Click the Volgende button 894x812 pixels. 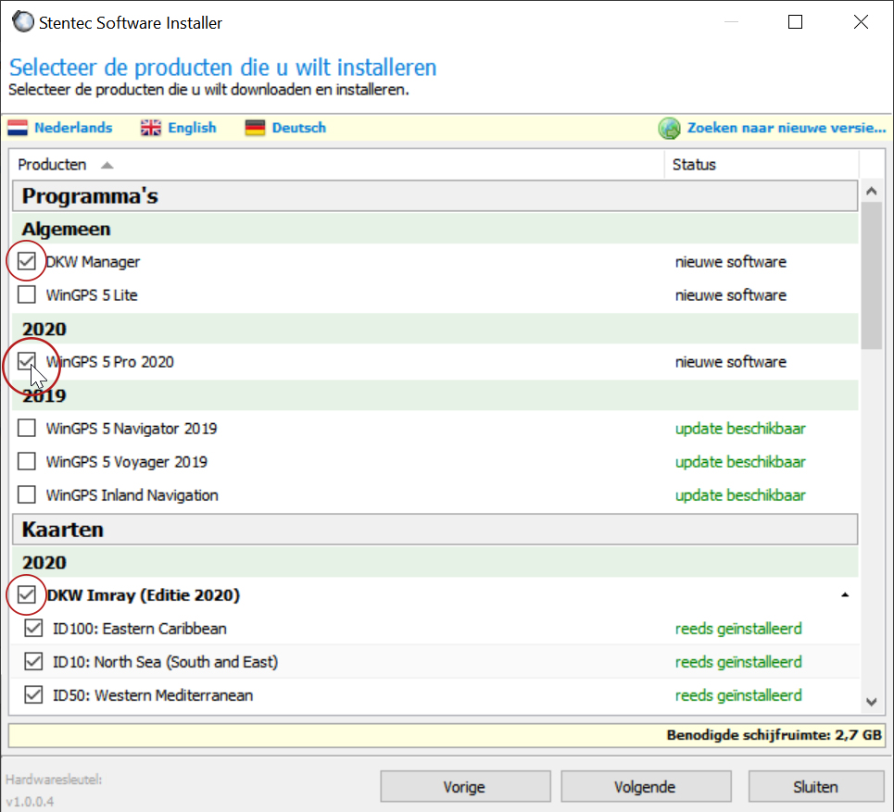pos(646,787)
